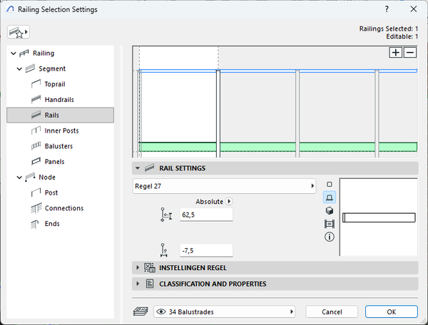428x325 pixels.
Task: Select Balusters in the settings tree
Action: coord(58,146)
